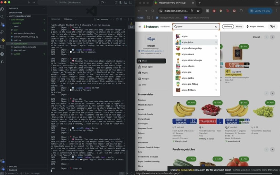The image size is (280, 175).
Task: Close the VS Code terminal panel
Action: point(131,19)
